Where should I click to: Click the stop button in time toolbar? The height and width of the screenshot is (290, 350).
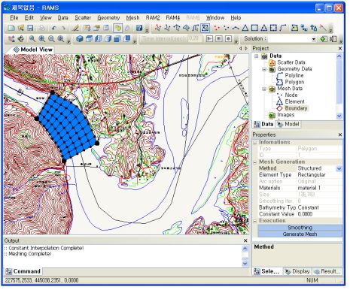click(x=219, y=39)
